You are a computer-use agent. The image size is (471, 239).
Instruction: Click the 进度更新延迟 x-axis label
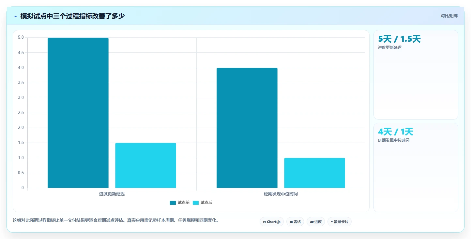coord(112,194)
